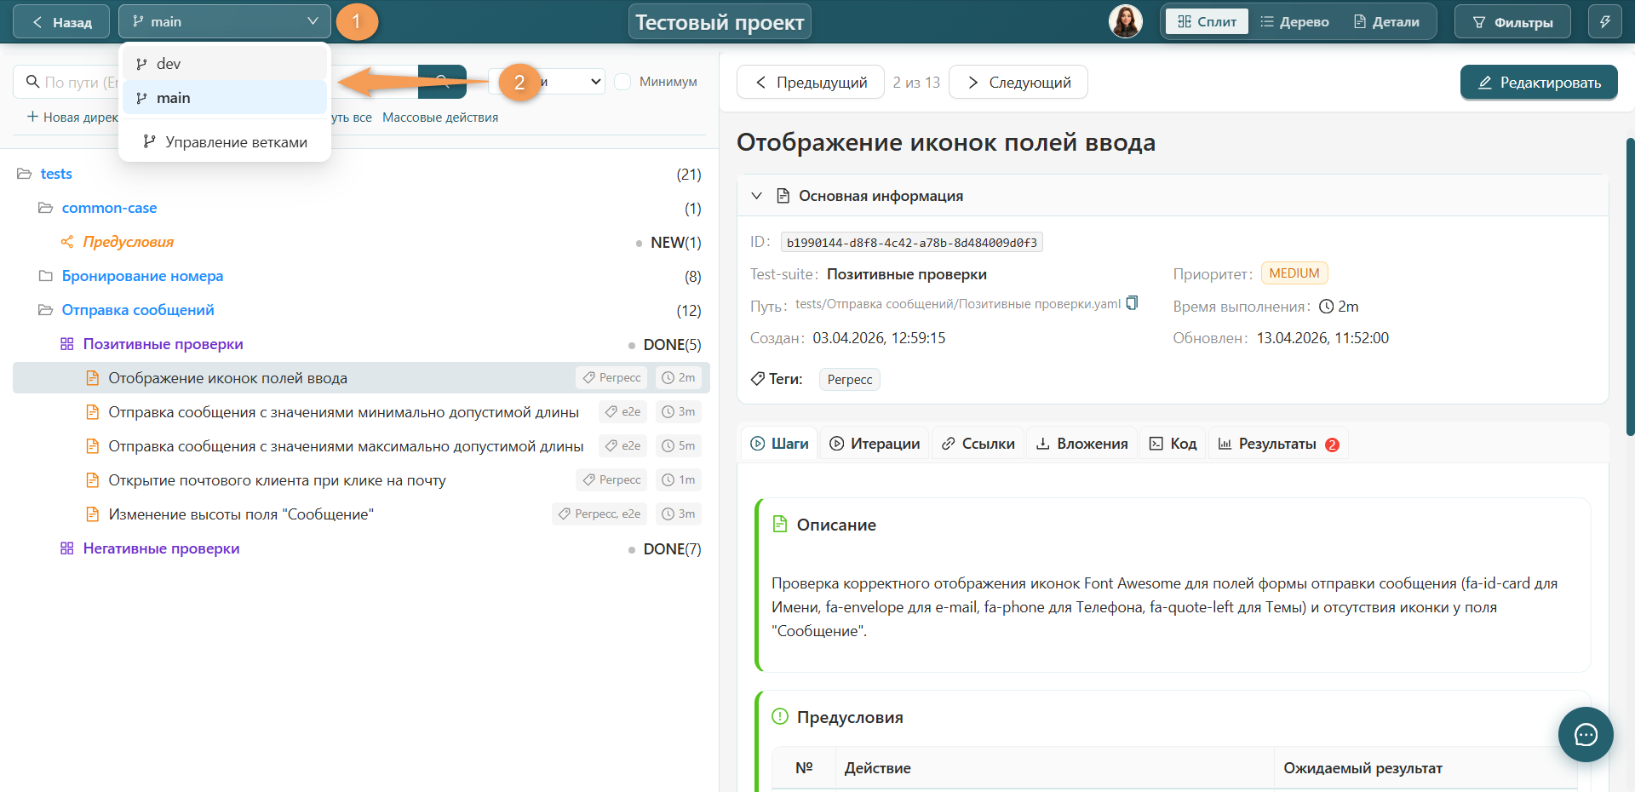Toggle the Минимум checkbox
The height and width of the screenshot is (792, 1635).
622,82
